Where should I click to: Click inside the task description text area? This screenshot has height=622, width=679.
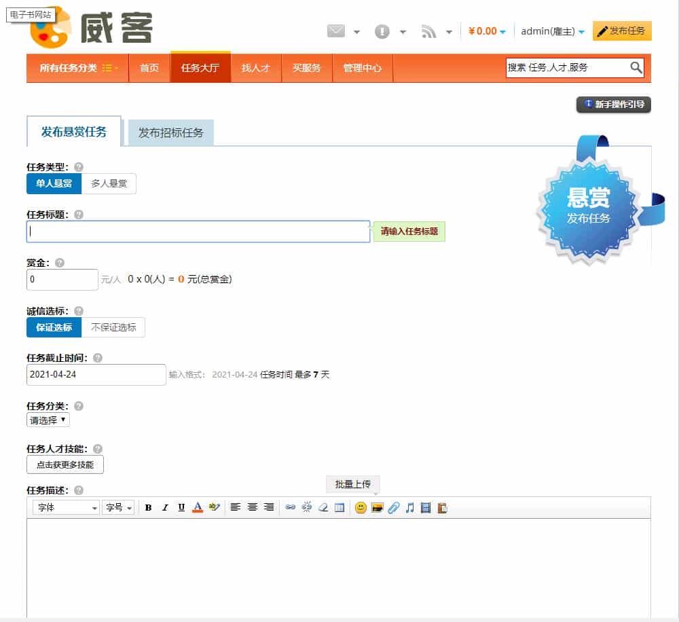point(339,568)
